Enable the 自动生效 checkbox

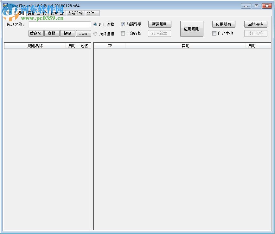click(x=214, y=33)
